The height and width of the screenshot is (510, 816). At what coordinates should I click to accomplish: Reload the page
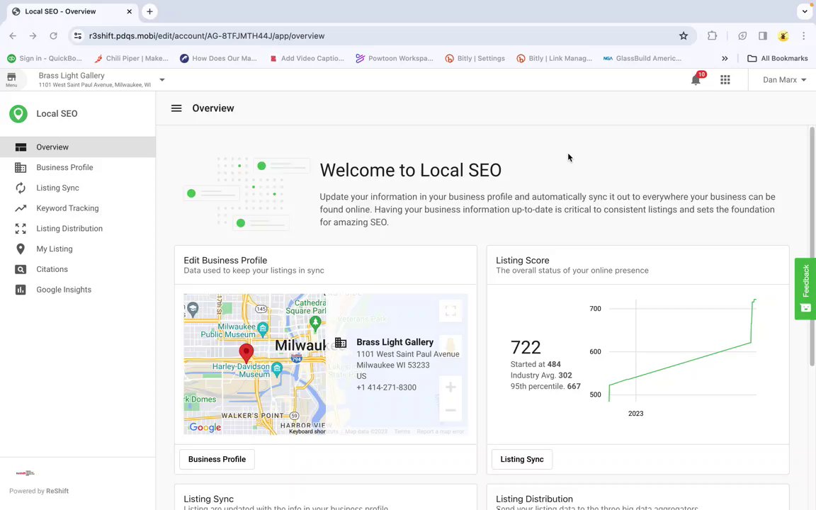click(53, 36)
